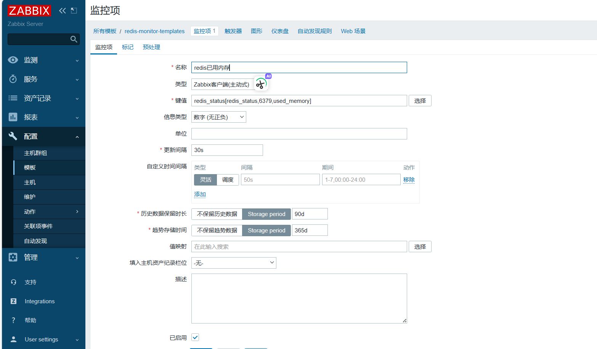Open the 报表 chart icon menu
597x349 pixels.
point(13,117)
